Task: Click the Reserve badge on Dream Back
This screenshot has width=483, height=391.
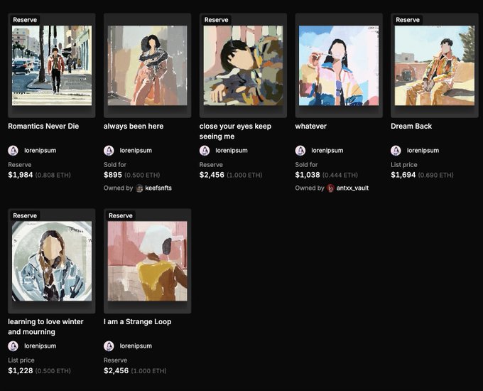Action: (x=408, y=20)
